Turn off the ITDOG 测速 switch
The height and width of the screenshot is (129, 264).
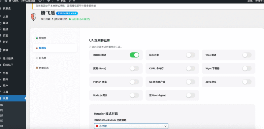coord(134,55)
